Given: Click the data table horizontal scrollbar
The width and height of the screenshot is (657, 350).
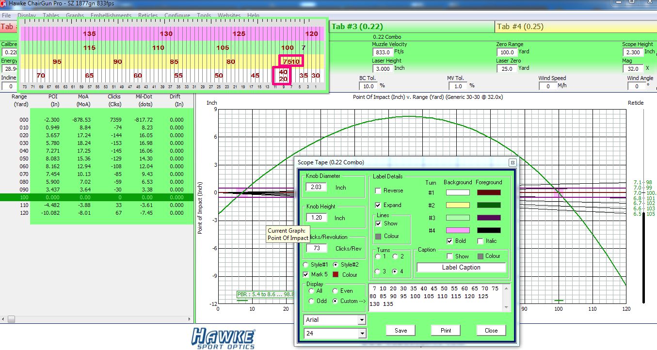Looking at the screenshot, I should pyautogui.click(x=96, y=319).
